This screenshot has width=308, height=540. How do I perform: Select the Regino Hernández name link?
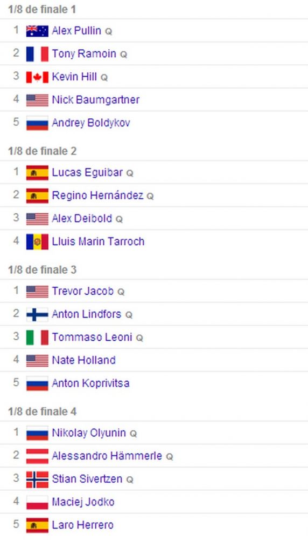click(x=97, y=195)
